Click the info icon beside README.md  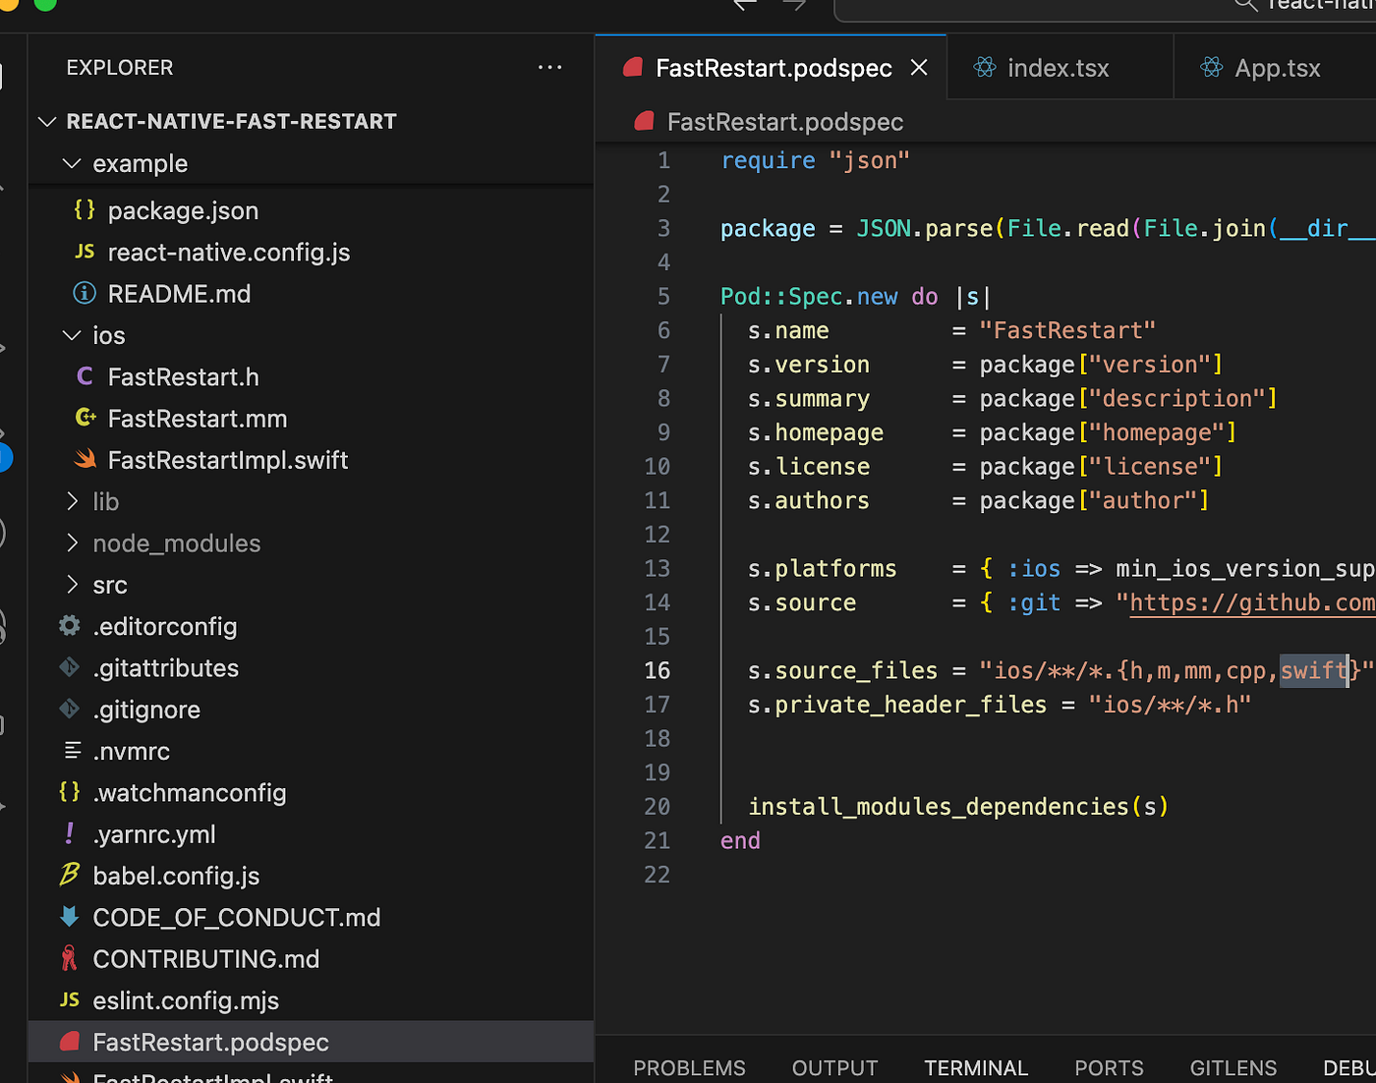(x=85, y=293)
